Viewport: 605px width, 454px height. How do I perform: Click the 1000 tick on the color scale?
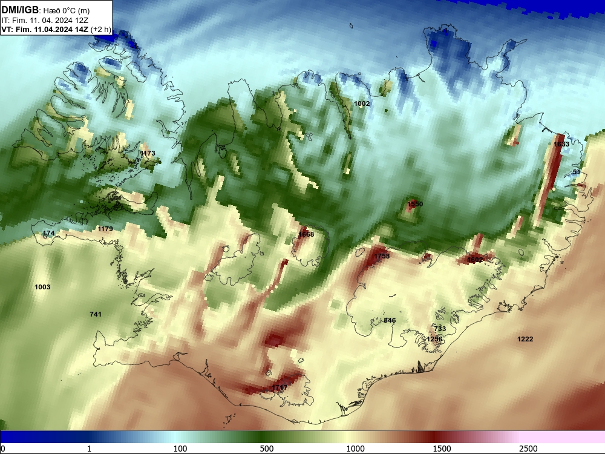(355, 449)
